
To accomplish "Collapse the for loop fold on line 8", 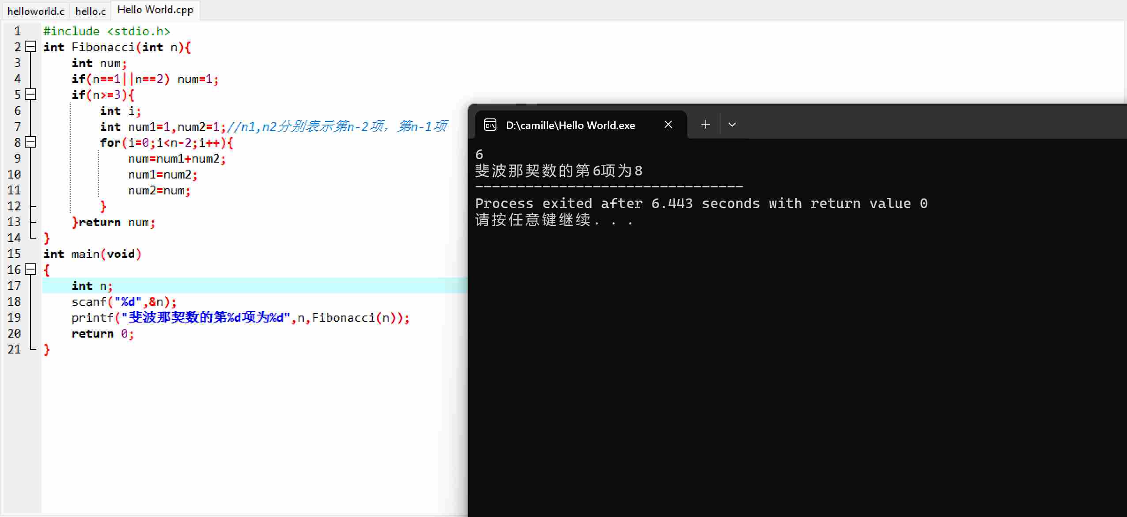I will (x=30, y=142).
